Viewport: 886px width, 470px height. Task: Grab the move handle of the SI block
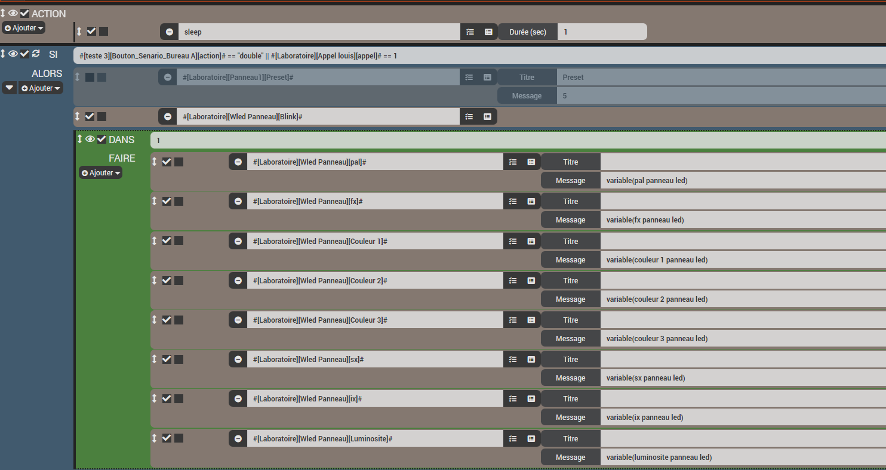point(3,54)
